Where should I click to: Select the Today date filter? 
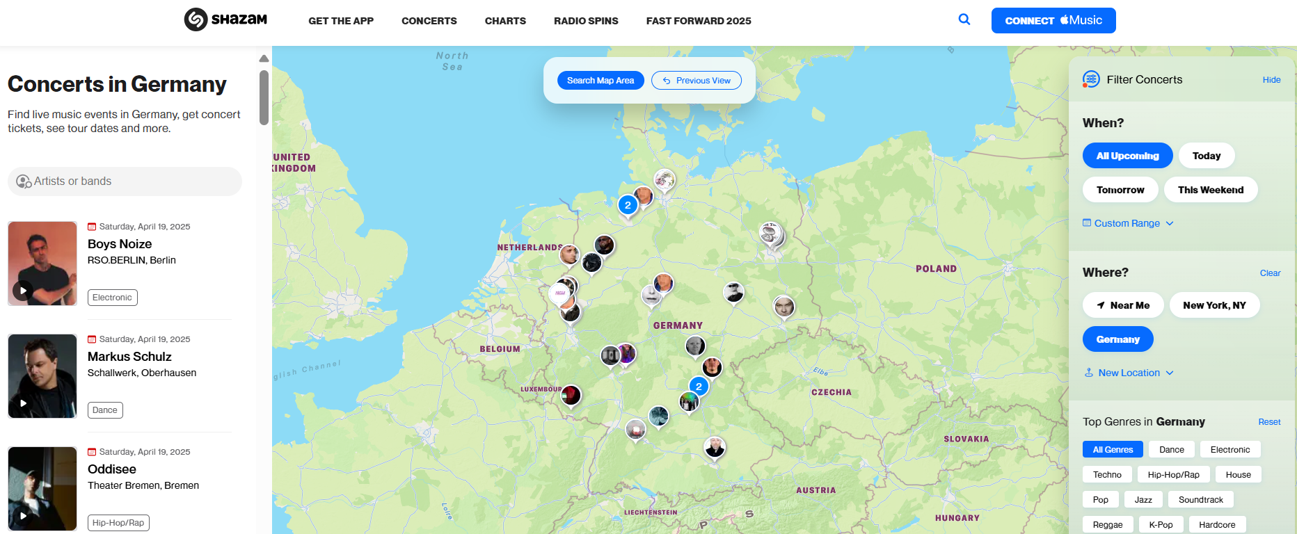pos(1206,156)
